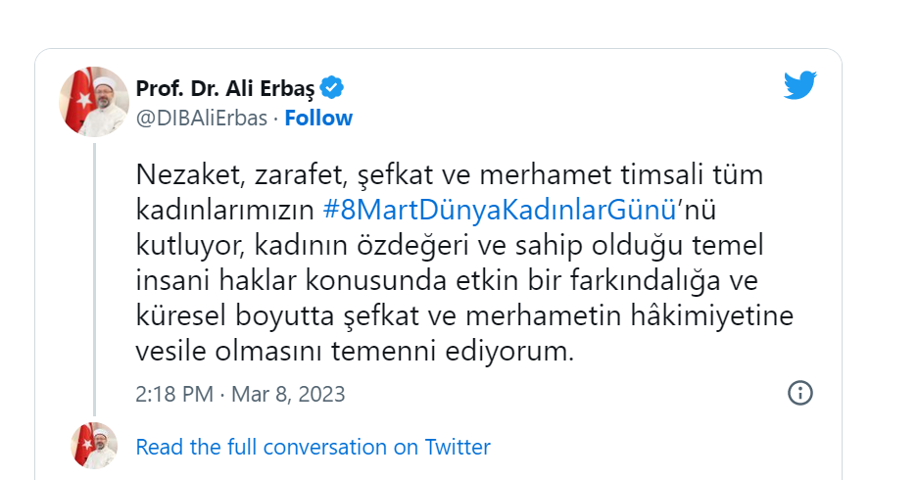
Task: Click the 'Nezaket, zarafet' opening tweet line
Action: pyautogui.click(x=448, y=177)
